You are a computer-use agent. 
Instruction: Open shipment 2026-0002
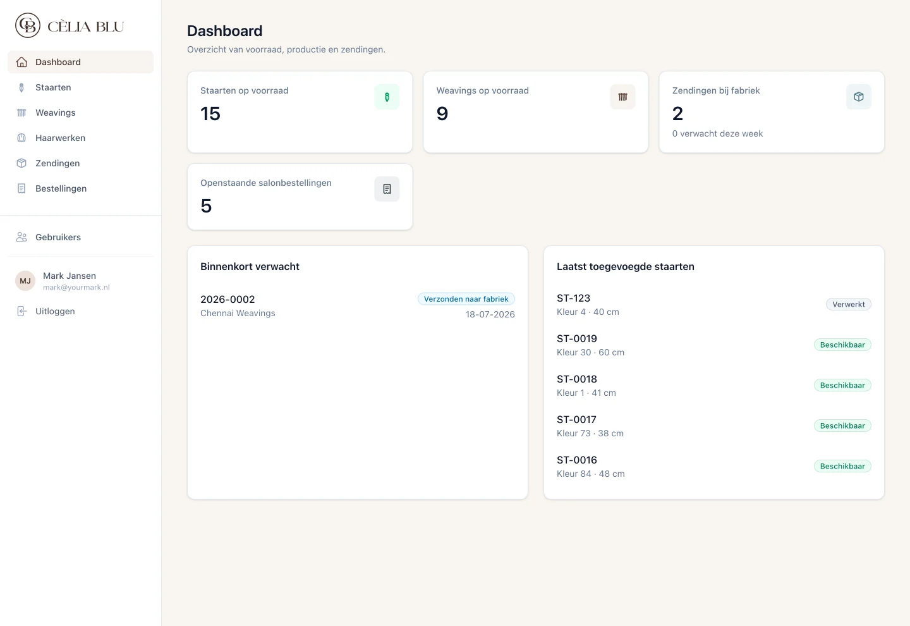point(358,306)
